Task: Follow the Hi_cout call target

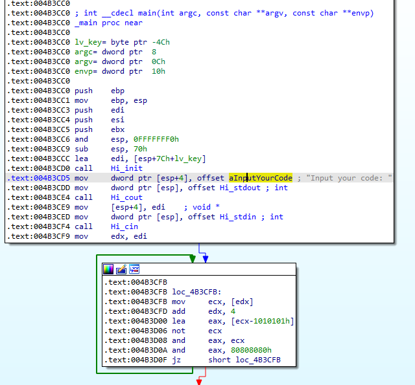Action: 126,197
